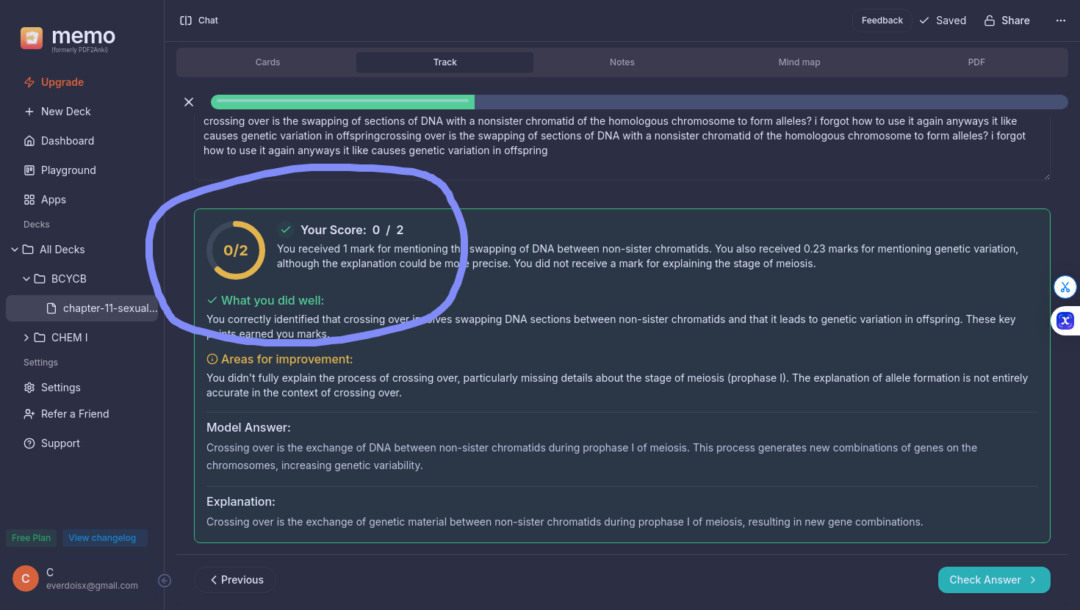Viewport: 1080px width, 610px height.
Task: Switch to the Cards tab
Action: (x=267, y=62)
